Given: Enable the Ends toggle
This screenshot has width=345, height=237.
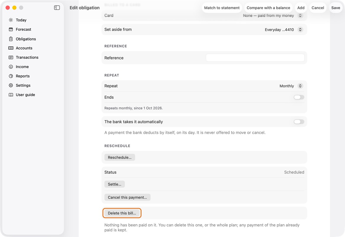Looking at the screenshot, I should [299, 97].
